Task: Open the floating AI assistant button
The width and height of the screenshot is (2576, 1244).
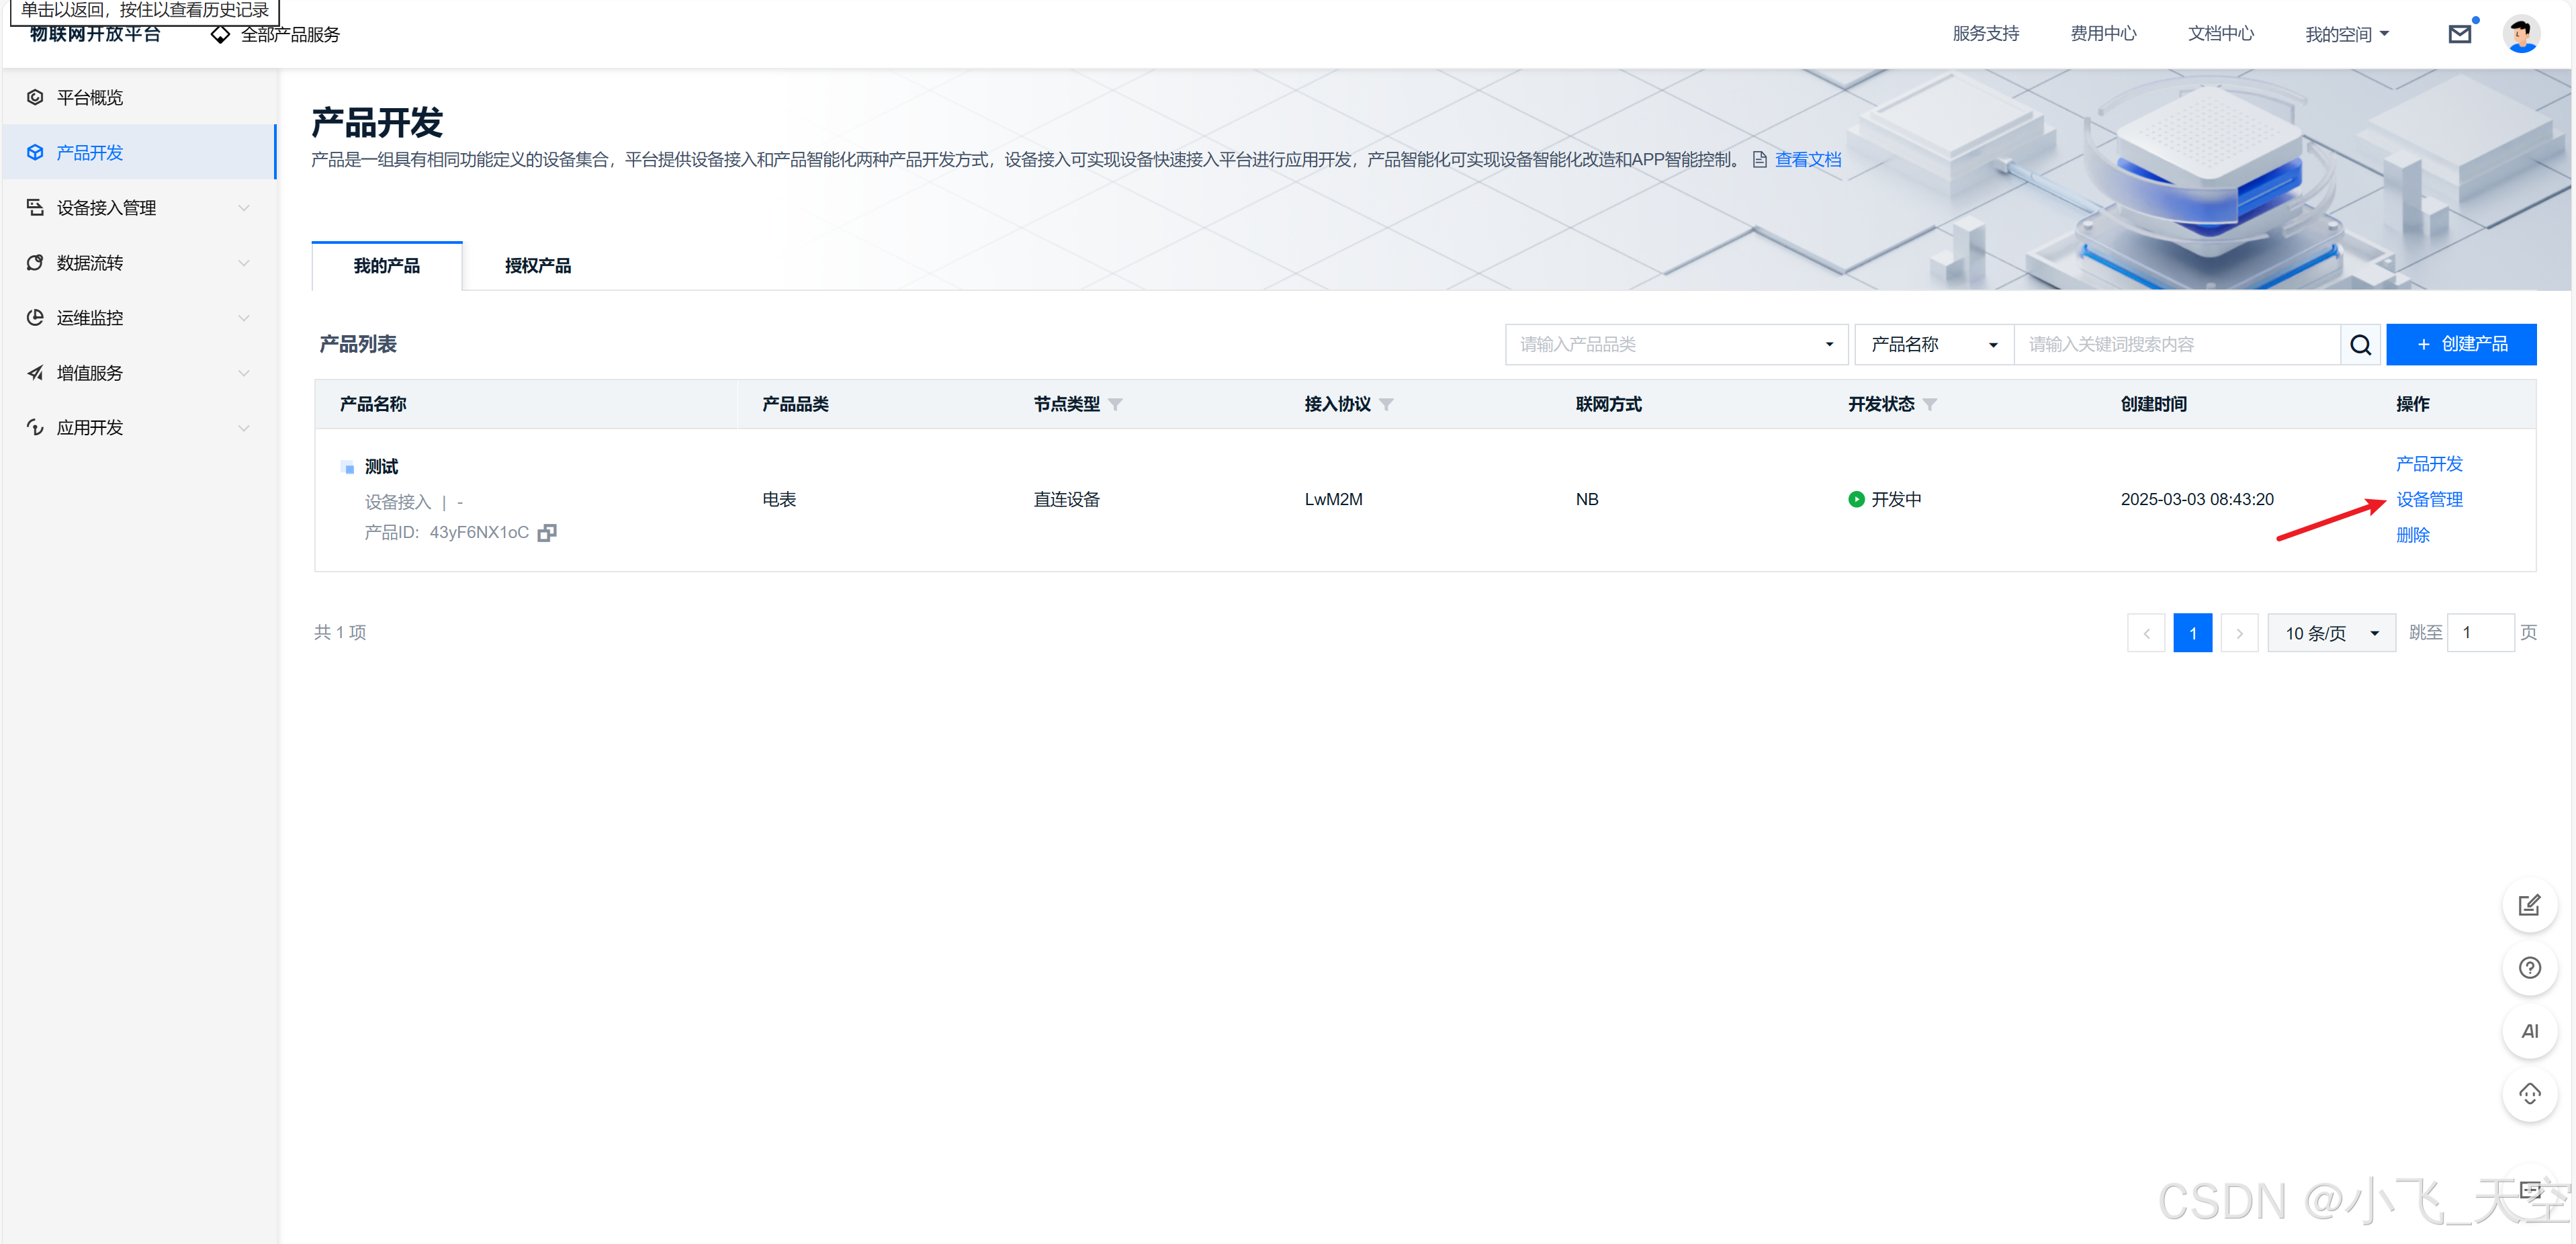Action: [2529, 1031]
